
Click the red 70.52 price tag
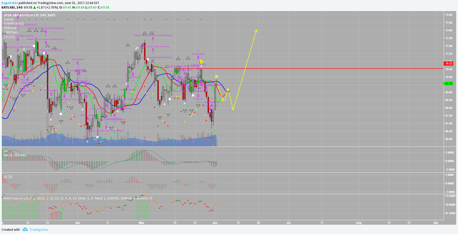click(448, 63)
